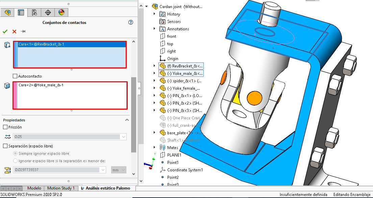Switch to the PropertyManager tab icon
Screen dimensions: 373x198
tap(21, 12)
